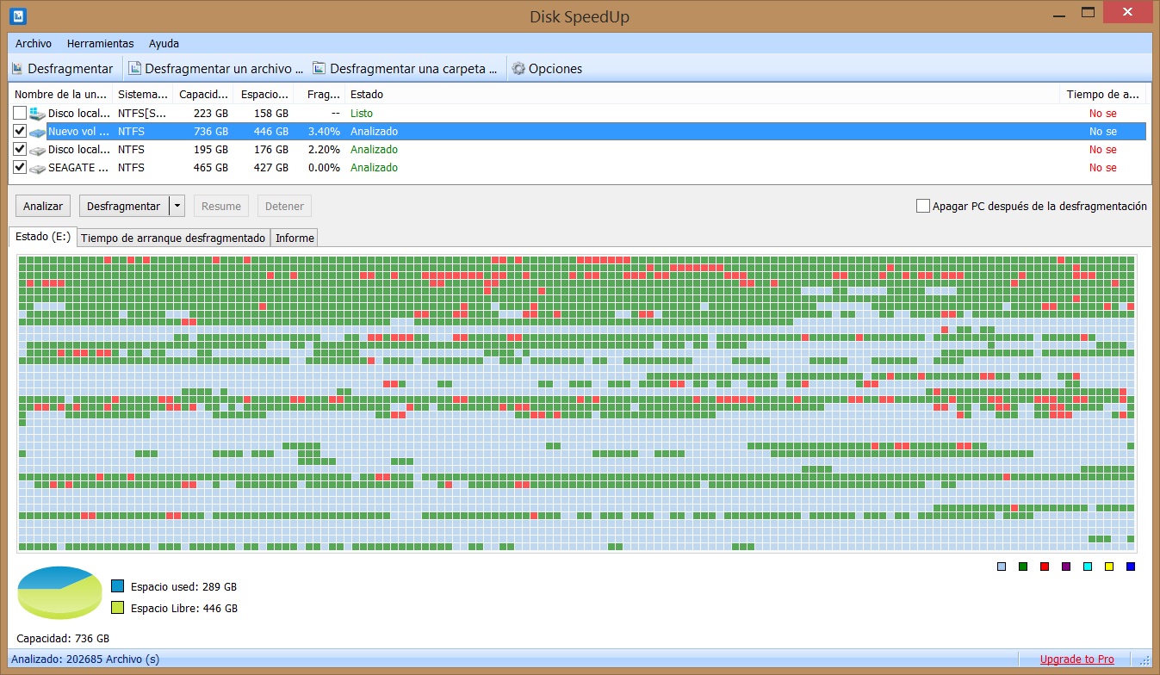The height and width of the screenshot is (675, 1160).
Task: Sort by Estado column header
Action: coord(367,94)
